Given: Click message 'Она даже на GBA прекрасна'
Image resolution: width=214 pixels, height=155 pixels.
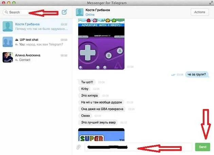Looking at the screenshot, I should coord(102,109).
